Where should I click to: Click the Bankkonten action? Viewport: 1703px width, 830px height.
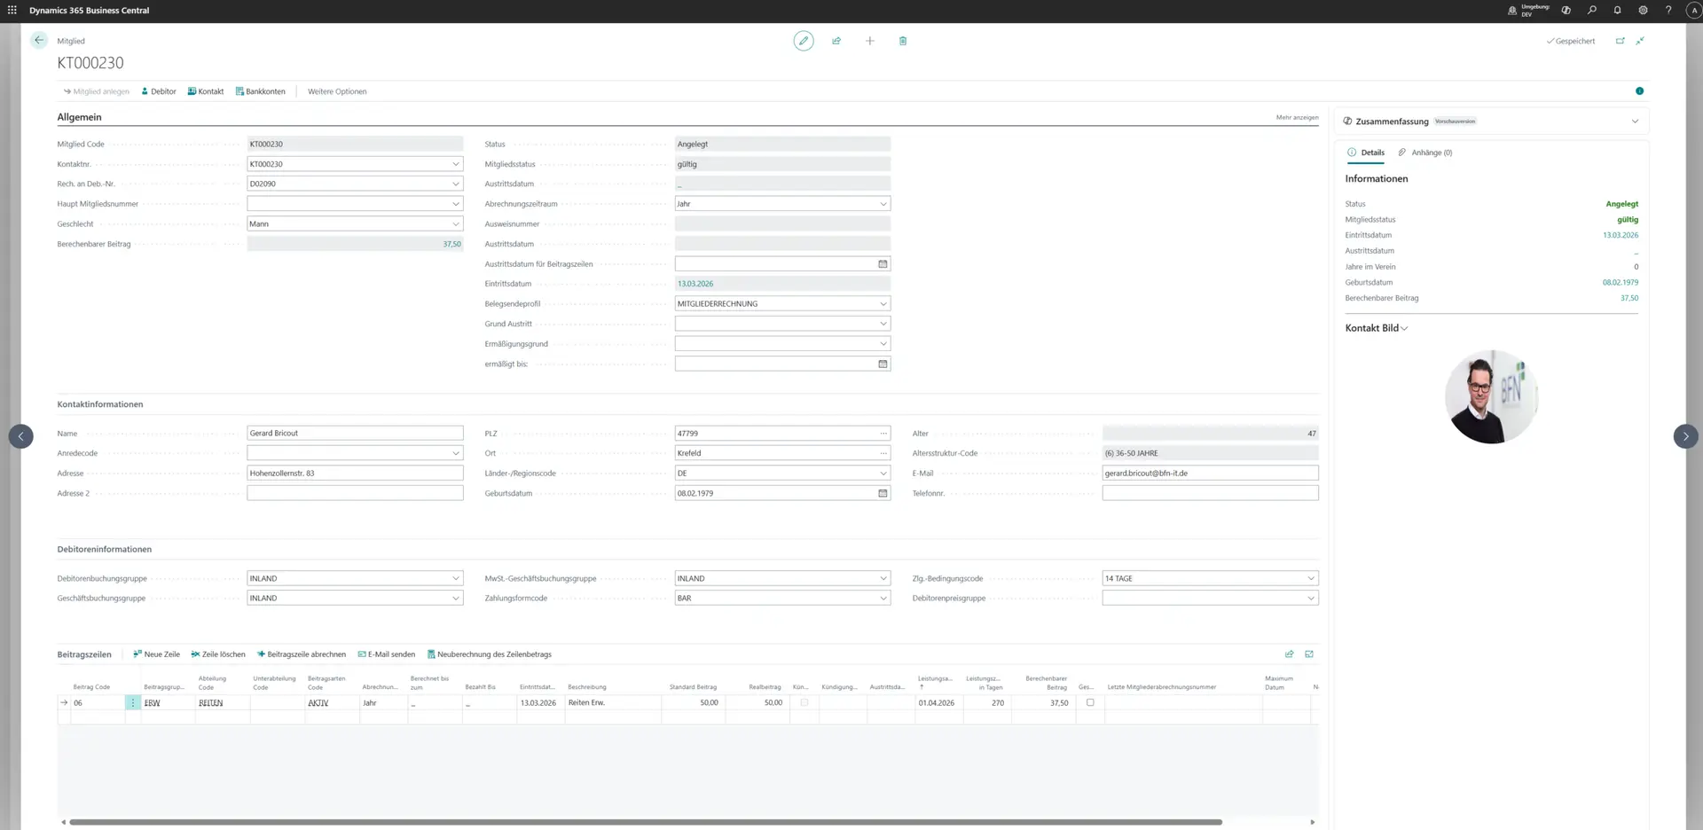[261, 91]
